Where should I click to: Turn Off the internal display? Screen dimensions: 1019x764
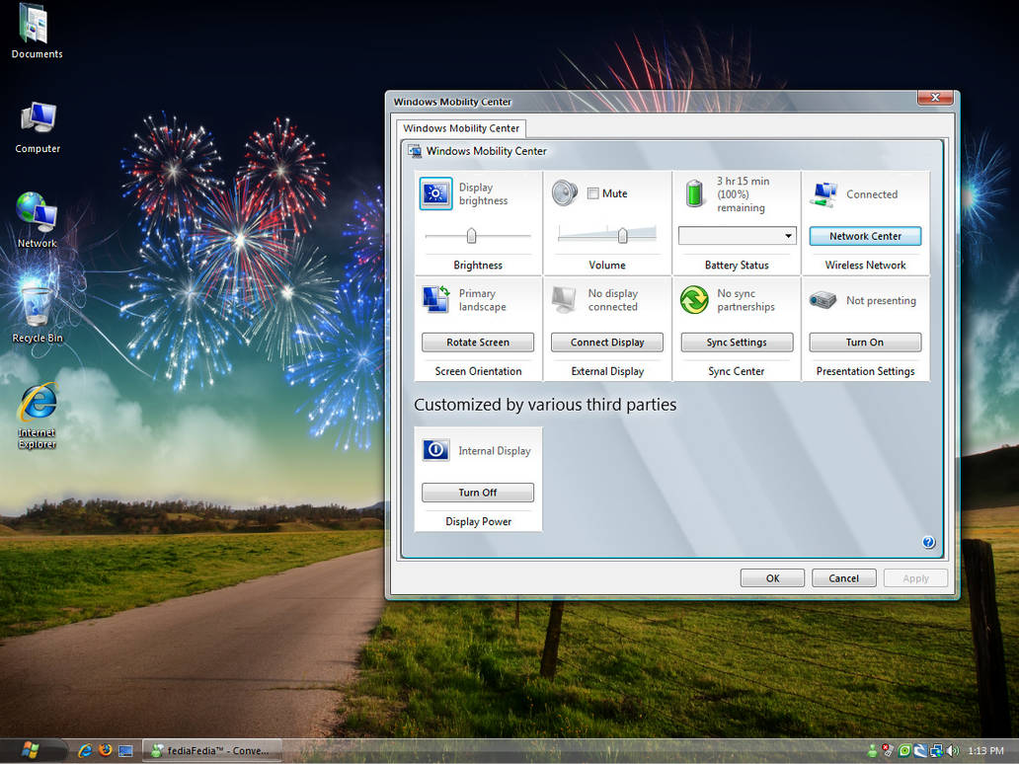pyautogui.click(x=478, y=493)
